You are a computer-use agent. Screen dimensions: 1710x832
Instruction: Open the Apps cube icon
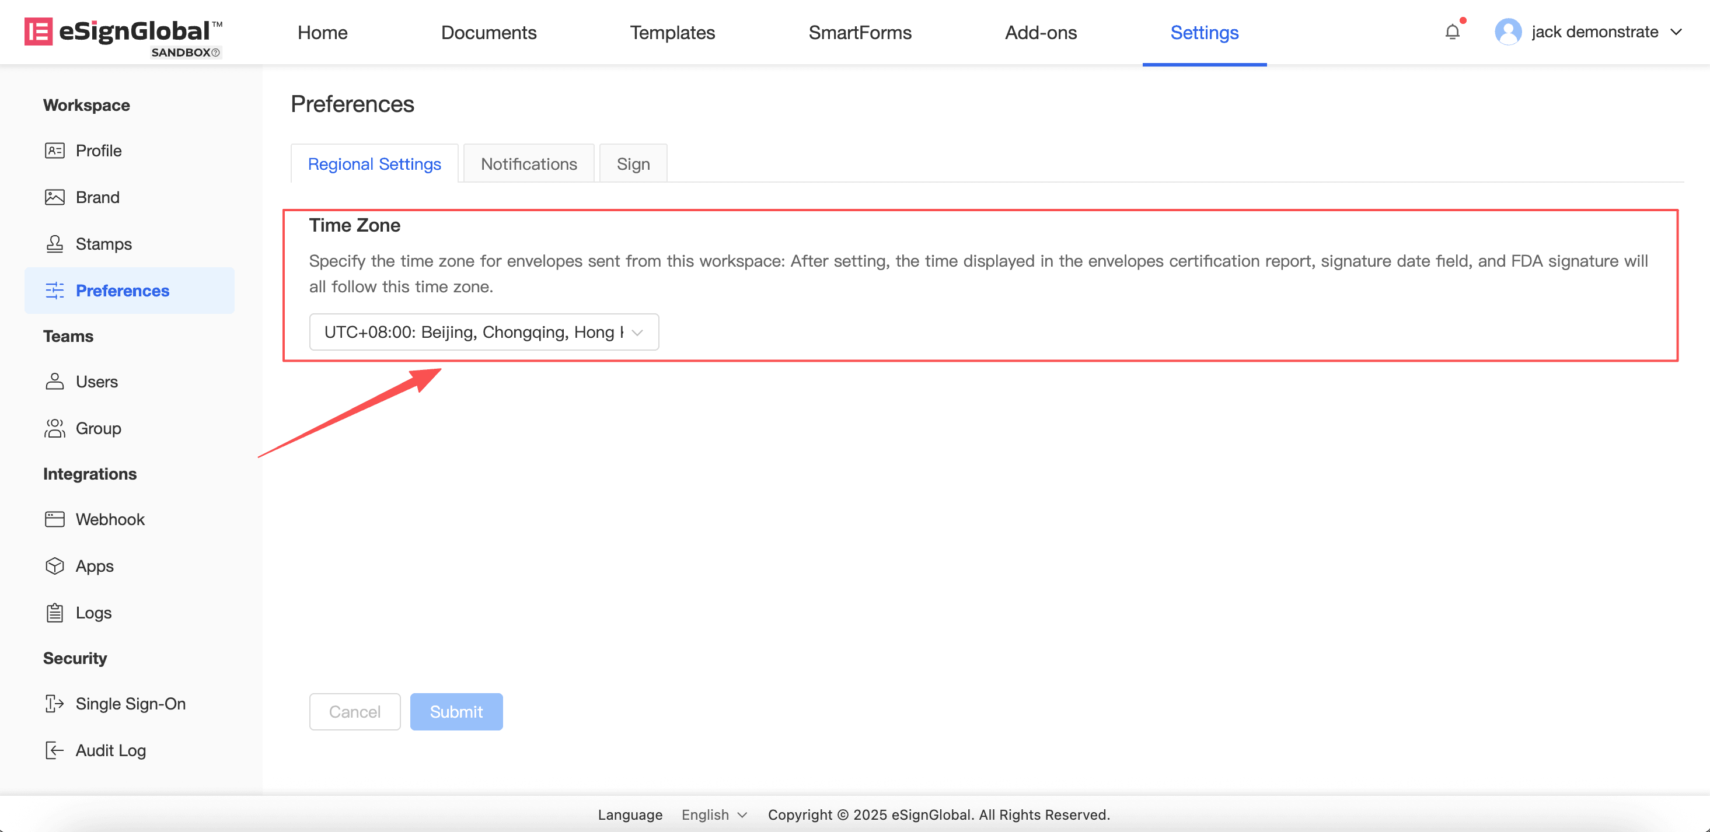click(54, 566)
